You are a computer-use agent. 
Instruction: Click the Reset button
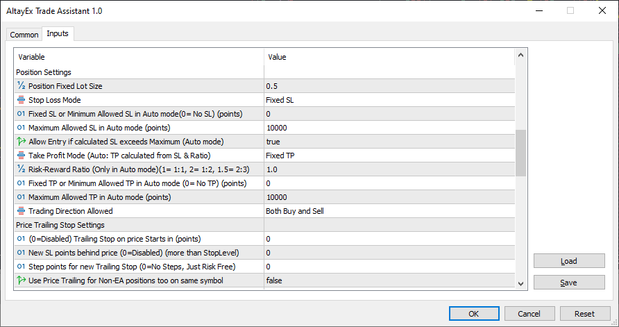tap(585, 314)
